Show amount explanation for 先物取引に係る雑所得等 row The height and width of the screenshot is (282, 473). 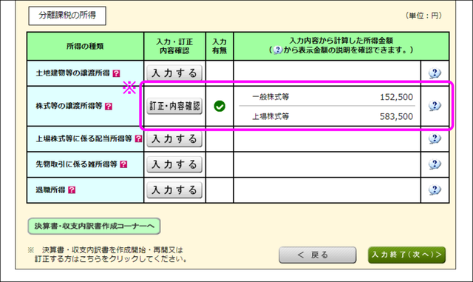[x=435, y=164]
